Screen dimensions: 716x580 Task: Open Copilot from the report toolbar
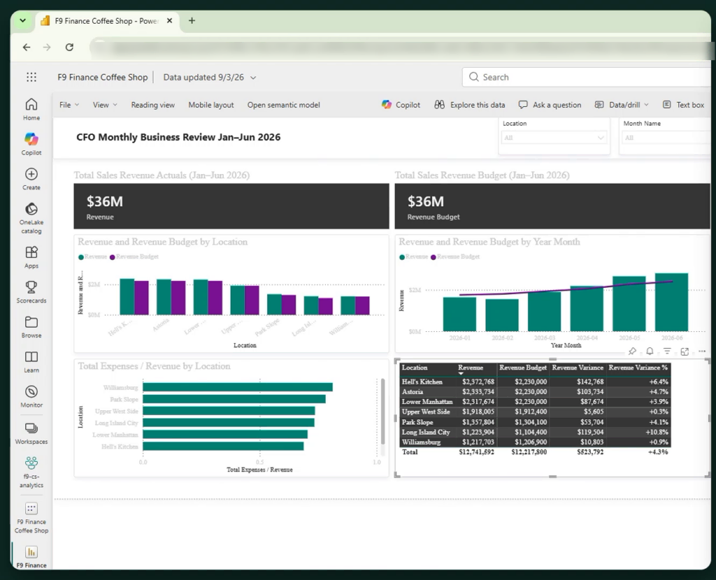[x=401, y=105]
